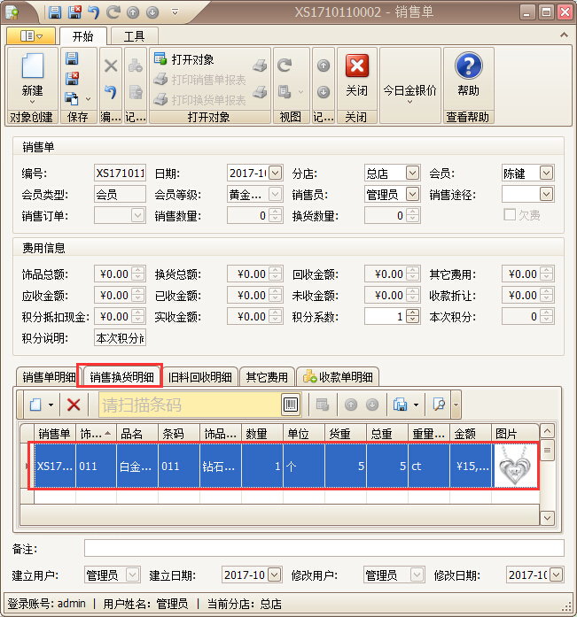Open the 会员 dropdown showing 陈健
Viewport: 577px width, 617px height.
546,173
